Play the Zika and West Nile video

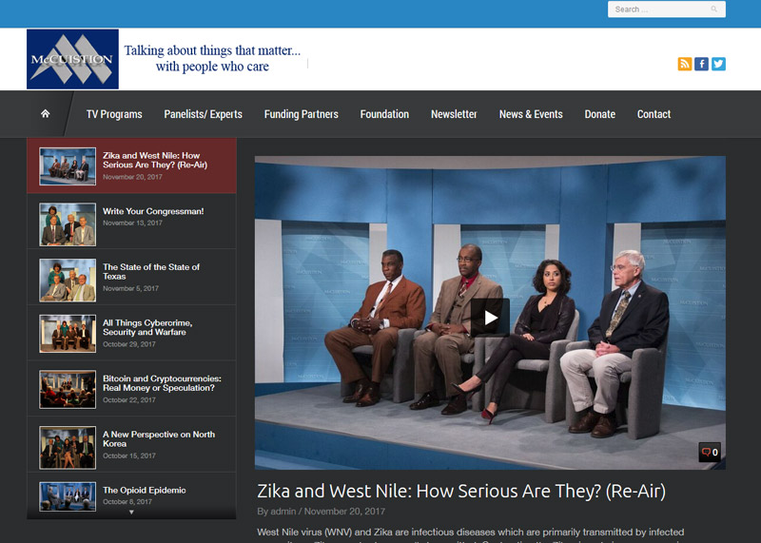pyautogui.click(x=490, y=318)
